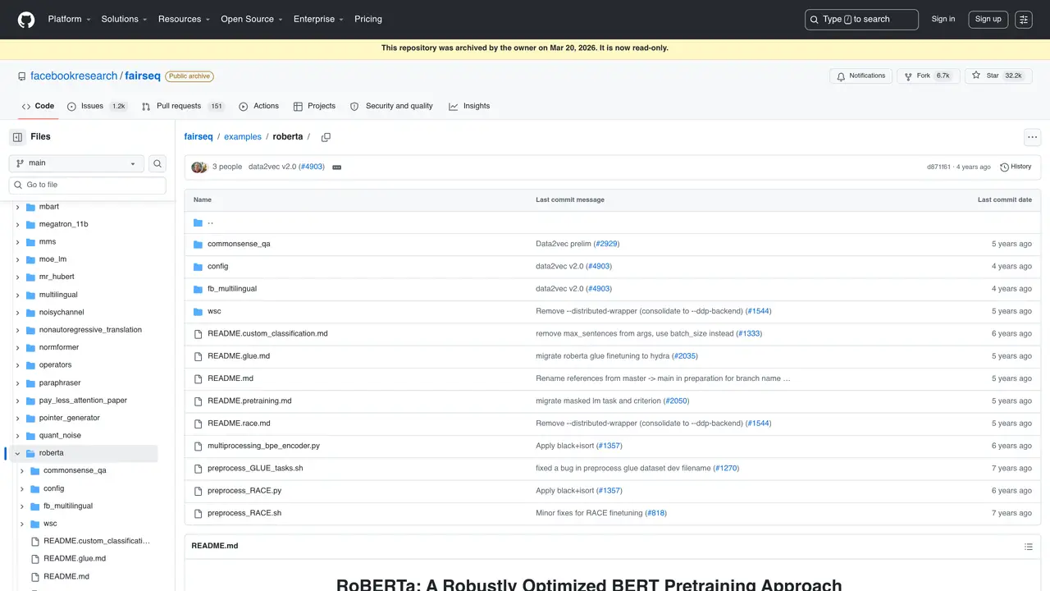Viewport: 1050px width, 591px height.
Task: Open the Resources dropdown menu
Action: tap(185, 20)
